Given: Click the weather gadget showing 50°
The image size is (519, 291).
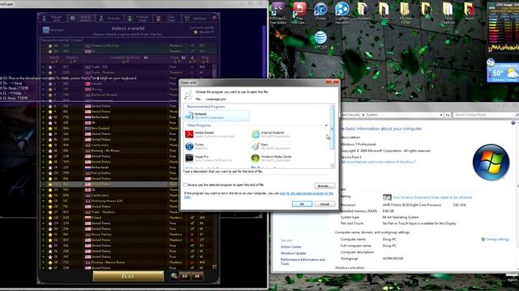Looking at the screenshot, I should (503, 72).
